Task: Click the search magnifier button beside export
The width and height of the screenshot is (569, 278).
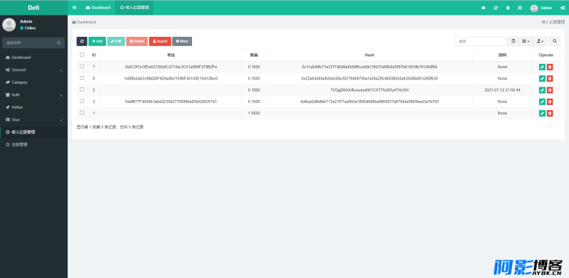Action: click(x=555, y=41)
